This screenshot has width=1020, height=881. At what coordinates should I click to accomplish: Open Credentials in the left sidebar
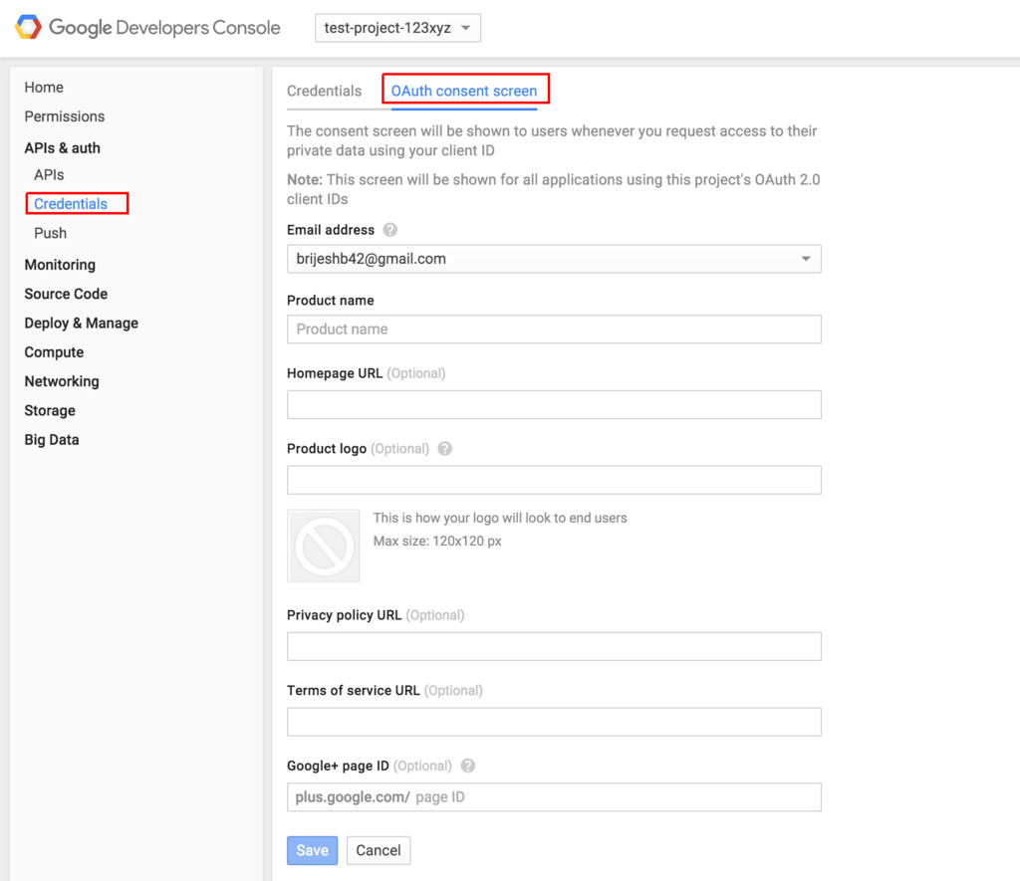tap(71, 204)
